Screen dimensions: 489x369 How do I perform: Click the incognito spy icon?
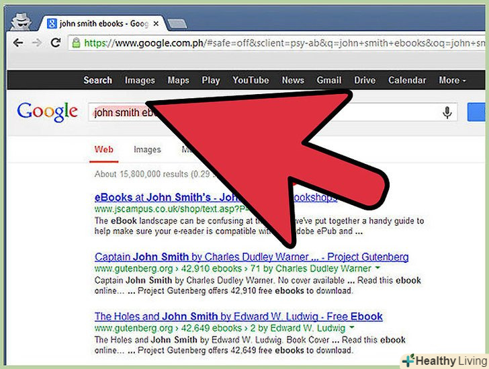[21, 22]
